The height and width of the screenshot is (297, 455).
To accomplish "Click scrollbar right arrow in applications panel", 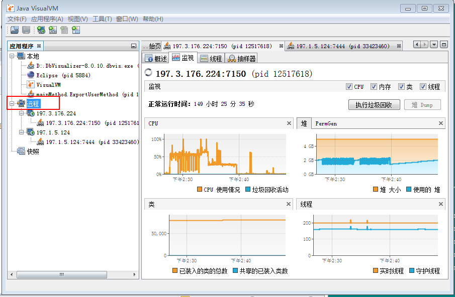I will (x=134, y=274).
